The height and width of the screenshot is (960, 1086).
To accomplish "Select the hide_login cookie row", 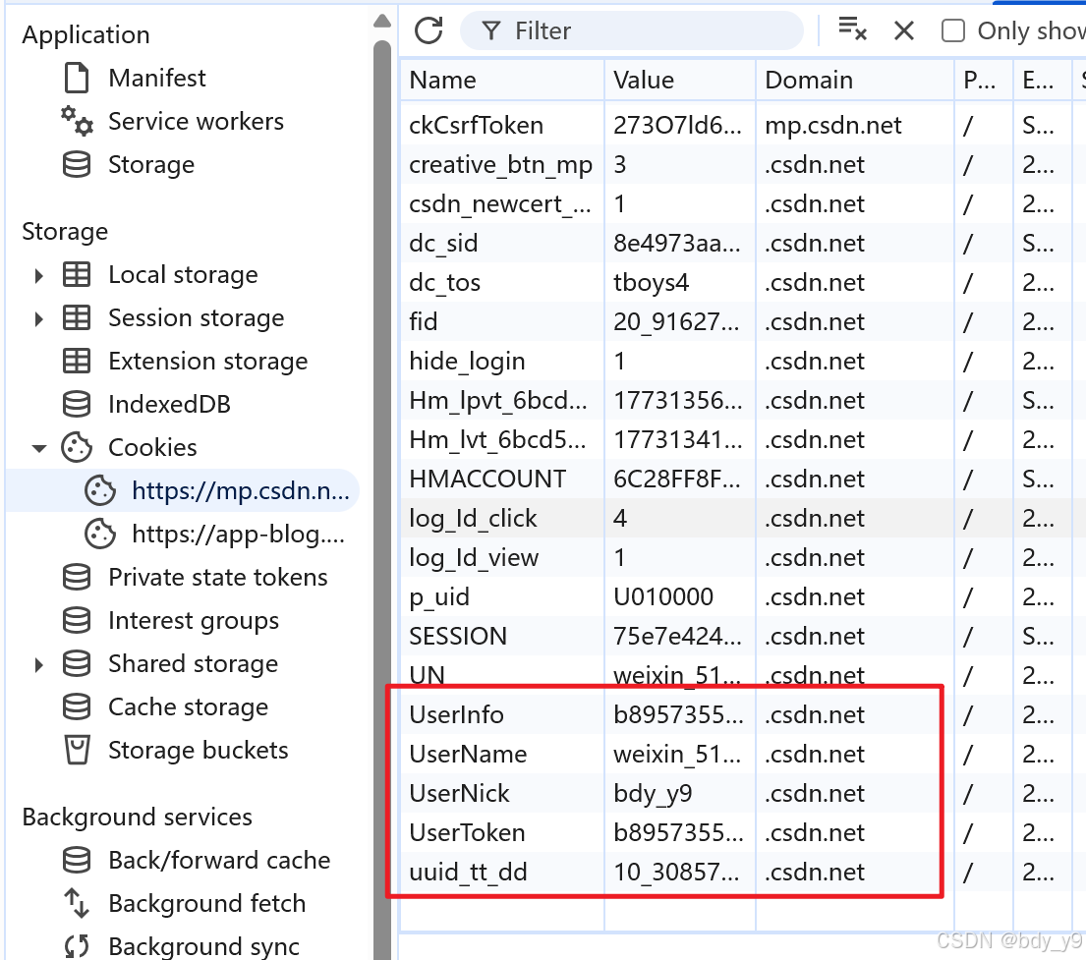I will [x=742, y=361].
